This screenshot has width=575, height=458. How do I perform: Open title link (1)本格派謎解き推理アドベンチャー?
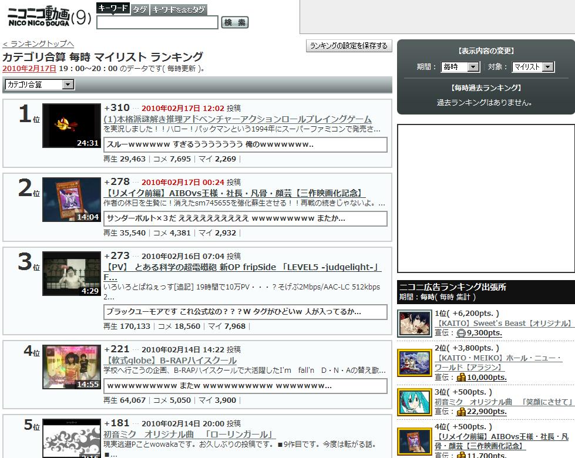tap(238, 119)
